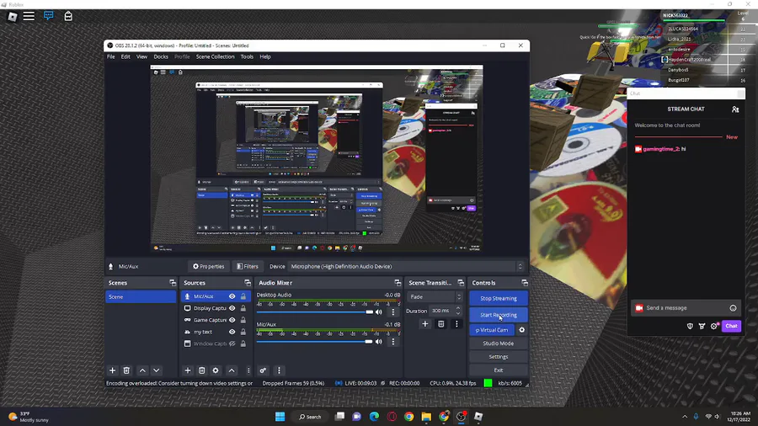758x426 pixels.
Task: Open the Tools menu in OBS
Action: (247, 56)
